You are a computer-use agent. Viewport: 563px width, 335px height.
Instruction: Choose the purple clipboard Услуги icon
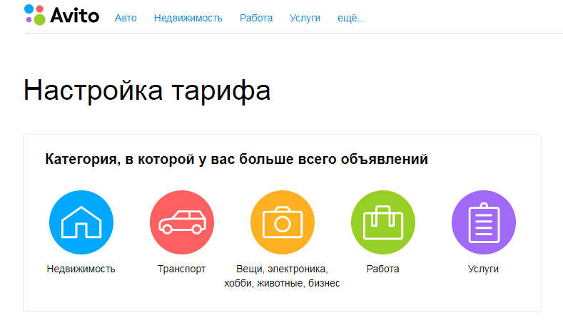click(x=483, y=223)
